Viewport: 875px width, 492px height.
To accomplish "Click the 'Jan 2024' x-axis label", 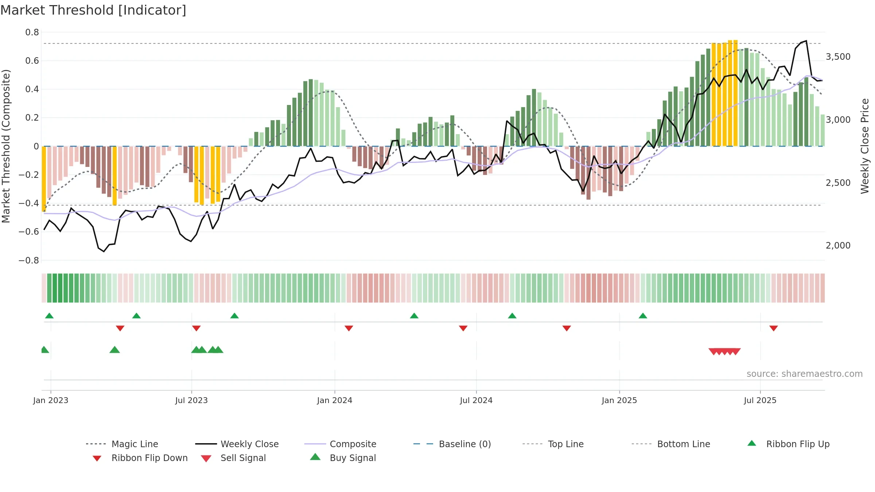I will pos(335,400).
